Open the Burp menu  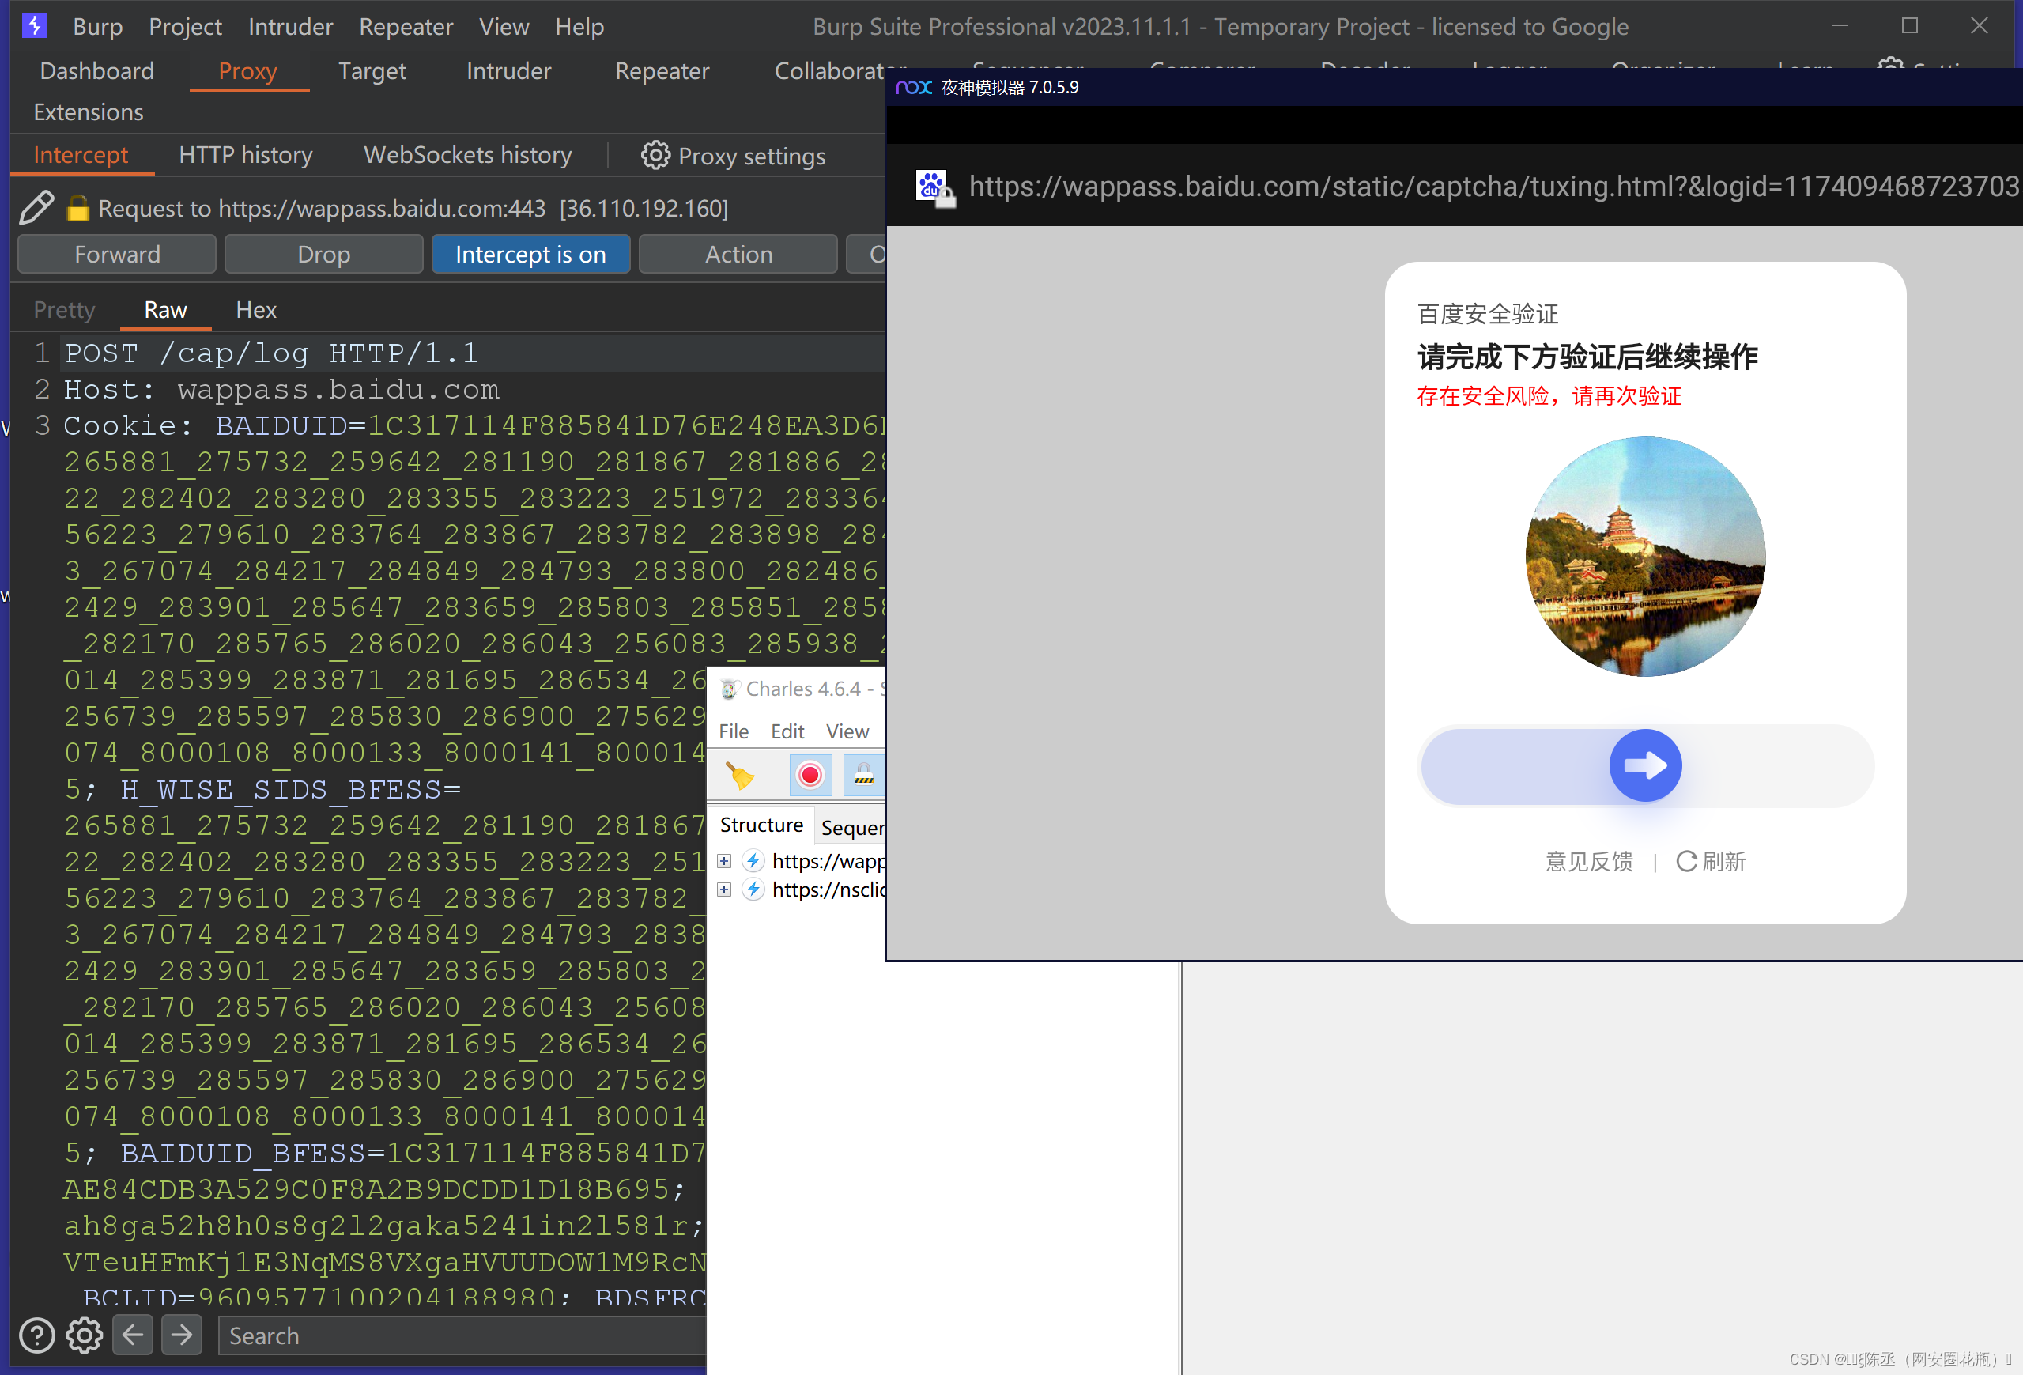[x=97, y=27]
